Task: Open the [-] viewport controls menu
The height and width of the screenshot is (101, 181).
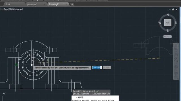Action: [2, 9]
